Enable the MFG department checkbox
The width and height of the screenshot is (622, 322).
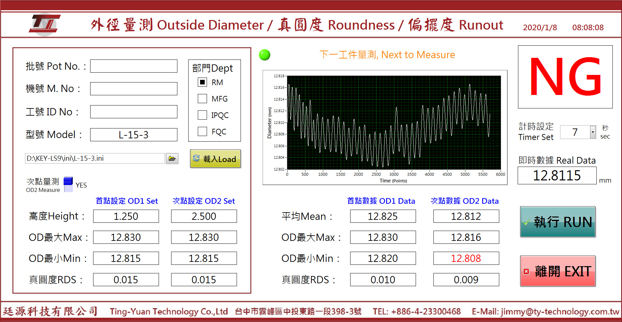202,99
